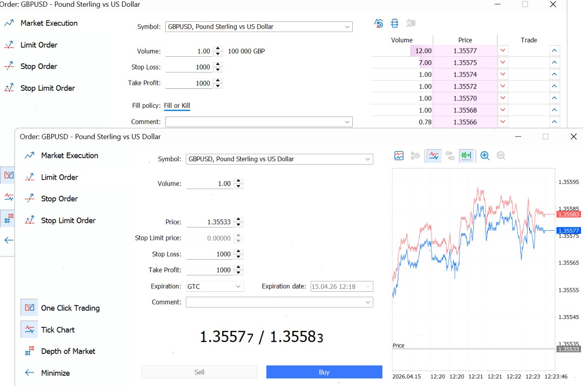583x386 pixels.
Task: Click the spread display icon beside magnet
Action: 394,23
